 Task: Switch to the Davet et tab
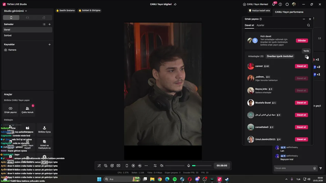pos(249,25)
